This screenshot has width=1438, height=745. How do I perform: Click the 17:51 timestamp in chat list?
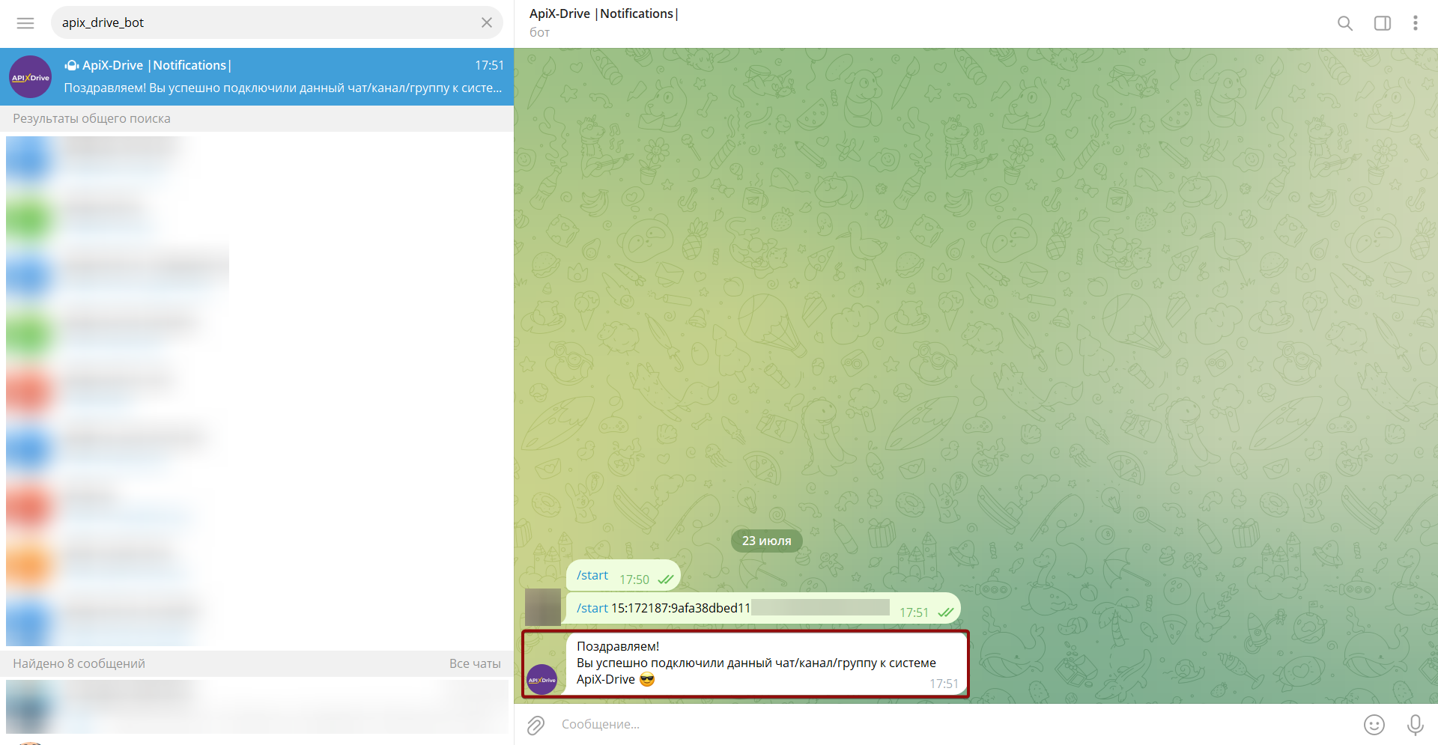tap(489, 65)
